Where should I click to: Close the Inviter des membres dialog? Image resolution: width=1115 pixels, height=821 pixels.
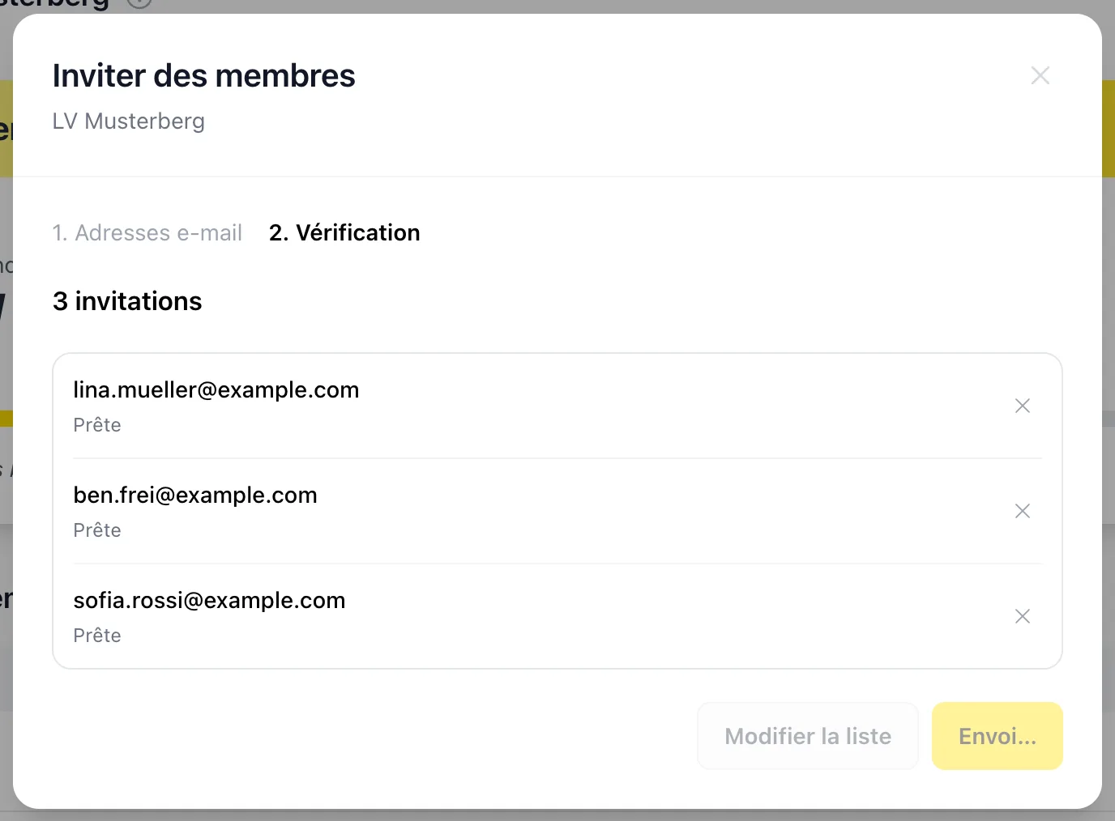point(1040,75)
